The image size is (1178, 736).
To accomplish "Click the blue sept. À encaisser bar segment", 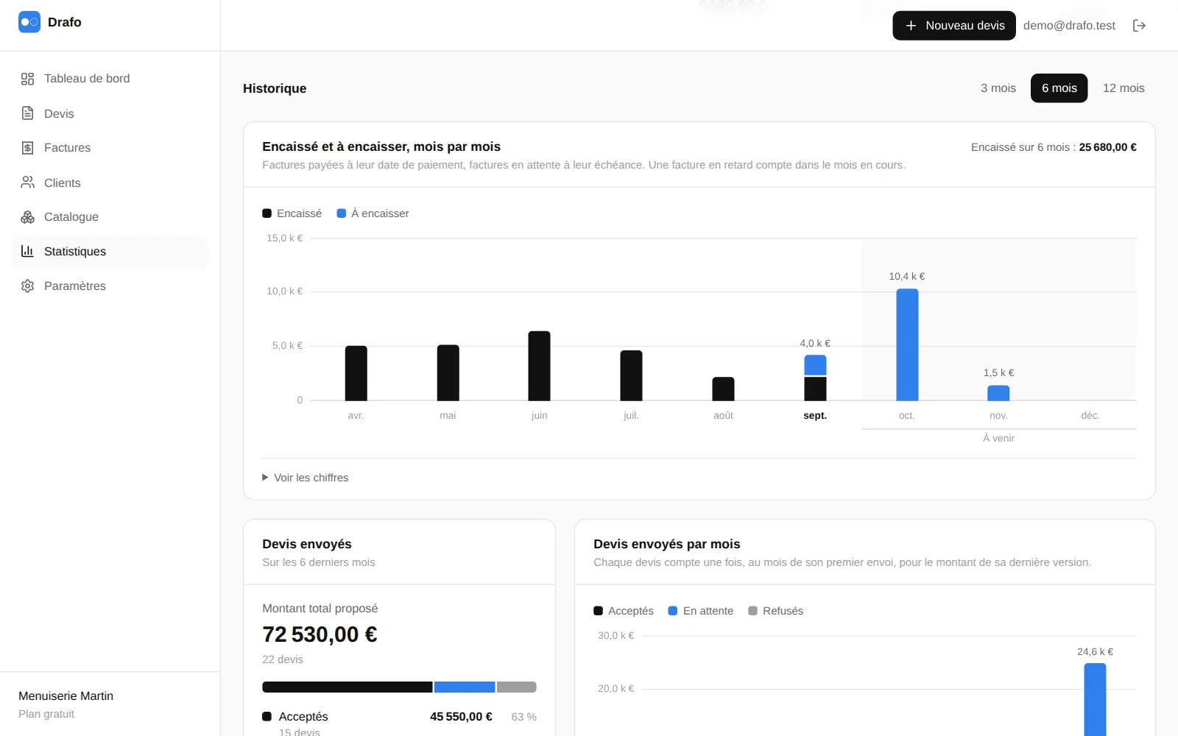I will 815,365.
